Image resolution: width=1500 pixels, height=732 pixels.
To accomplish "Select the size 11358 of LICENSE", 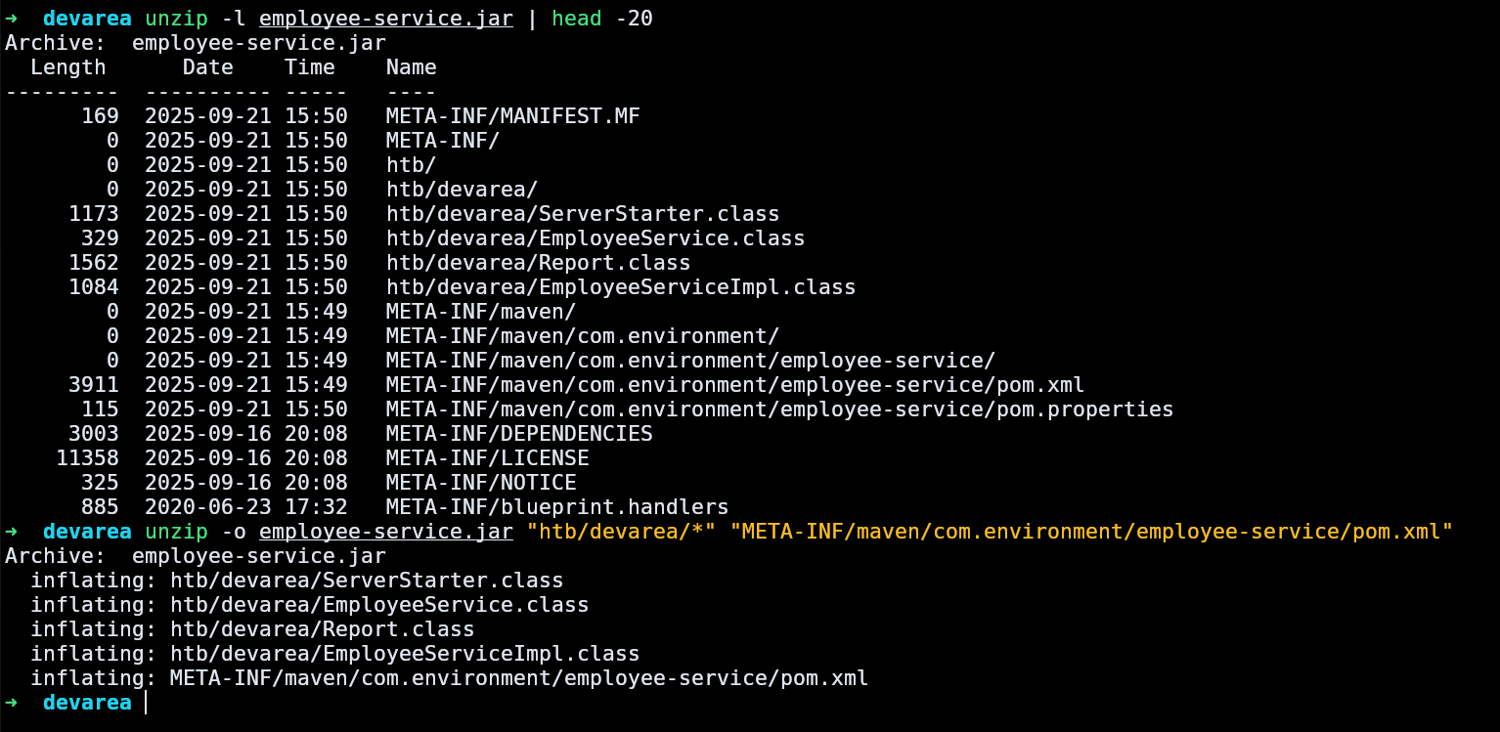I will point(87,458).
